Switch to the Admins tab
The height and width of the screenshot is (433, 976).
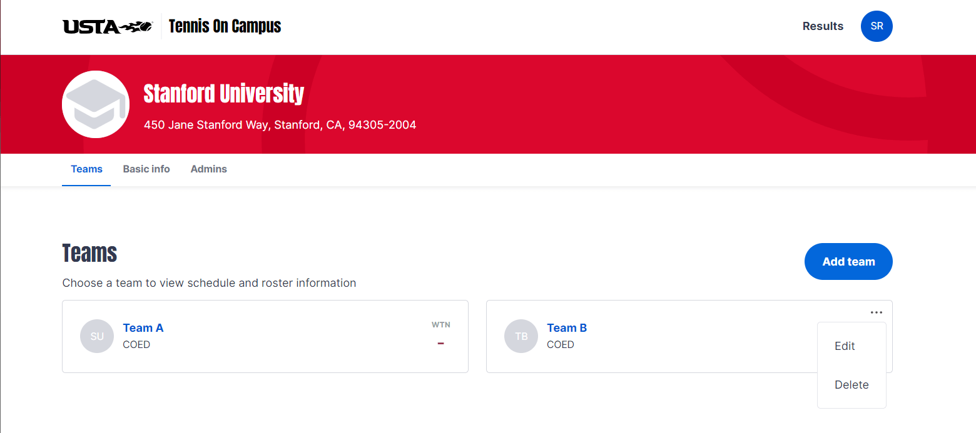[208, 169]
